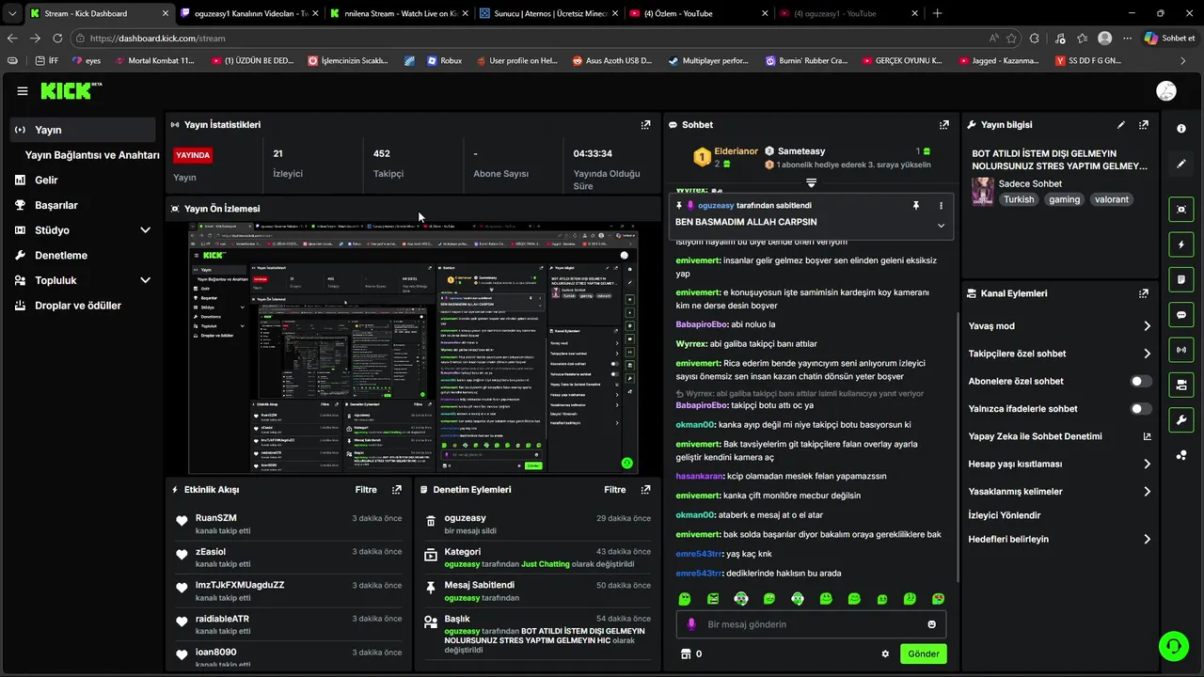Pop out the Kanal Eylemleri panel
Image resolution: width=1204 pixels, height=677 pixels.
coord(1144,293)
